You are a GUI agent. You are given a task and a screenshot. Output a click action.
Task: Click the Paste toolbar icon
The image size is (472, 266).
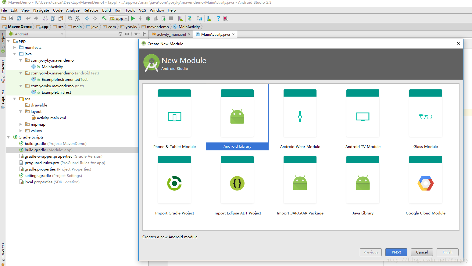pos(61,18)
